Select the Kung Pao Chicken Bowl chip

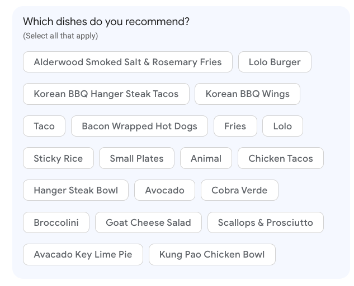[x=212, y=254]
